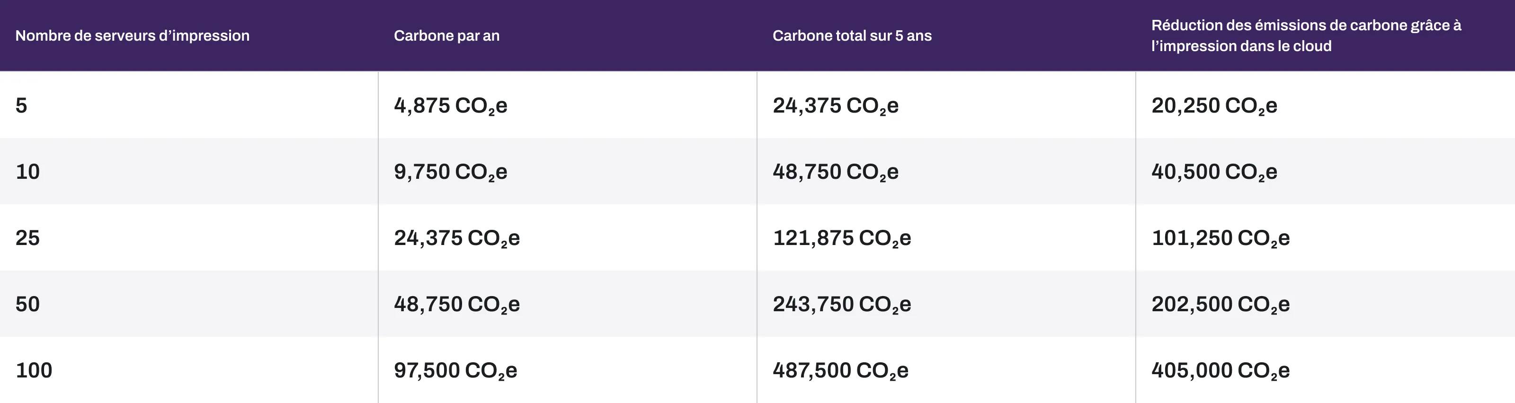Click the 'Carbone total sur 5 ans' header
The width and height of the screenshot is (1515, 403).
852,36
